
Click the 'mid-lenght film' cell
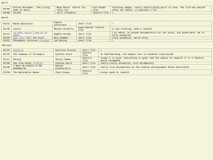click(x=101, y=9)
